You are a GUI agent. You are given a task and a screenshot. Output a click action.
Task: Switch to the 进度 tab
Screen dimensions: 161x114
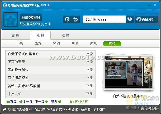click(65, 35)
